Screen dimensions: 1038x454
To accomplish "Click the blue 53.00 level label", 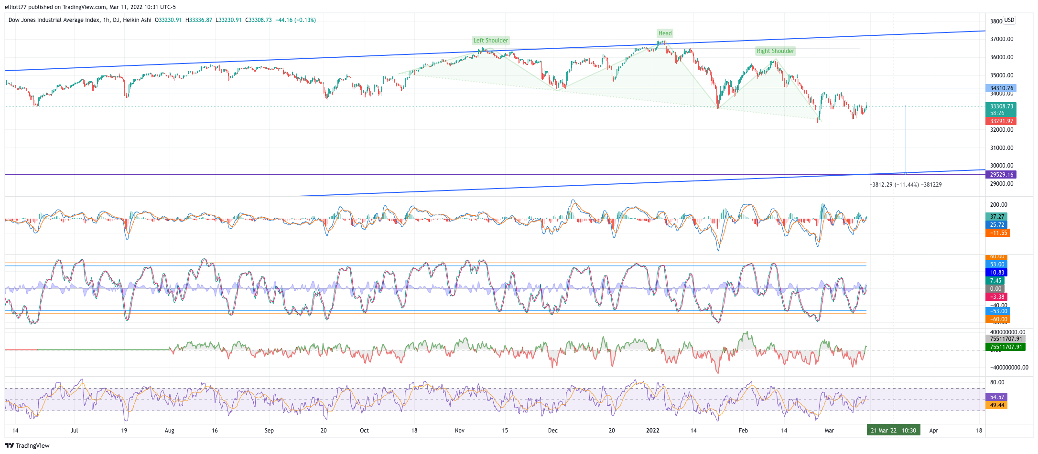I will 996,264.
